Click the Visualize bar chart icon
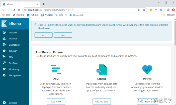This screenshot has width=176, height=105. click(x=4, y=38)
